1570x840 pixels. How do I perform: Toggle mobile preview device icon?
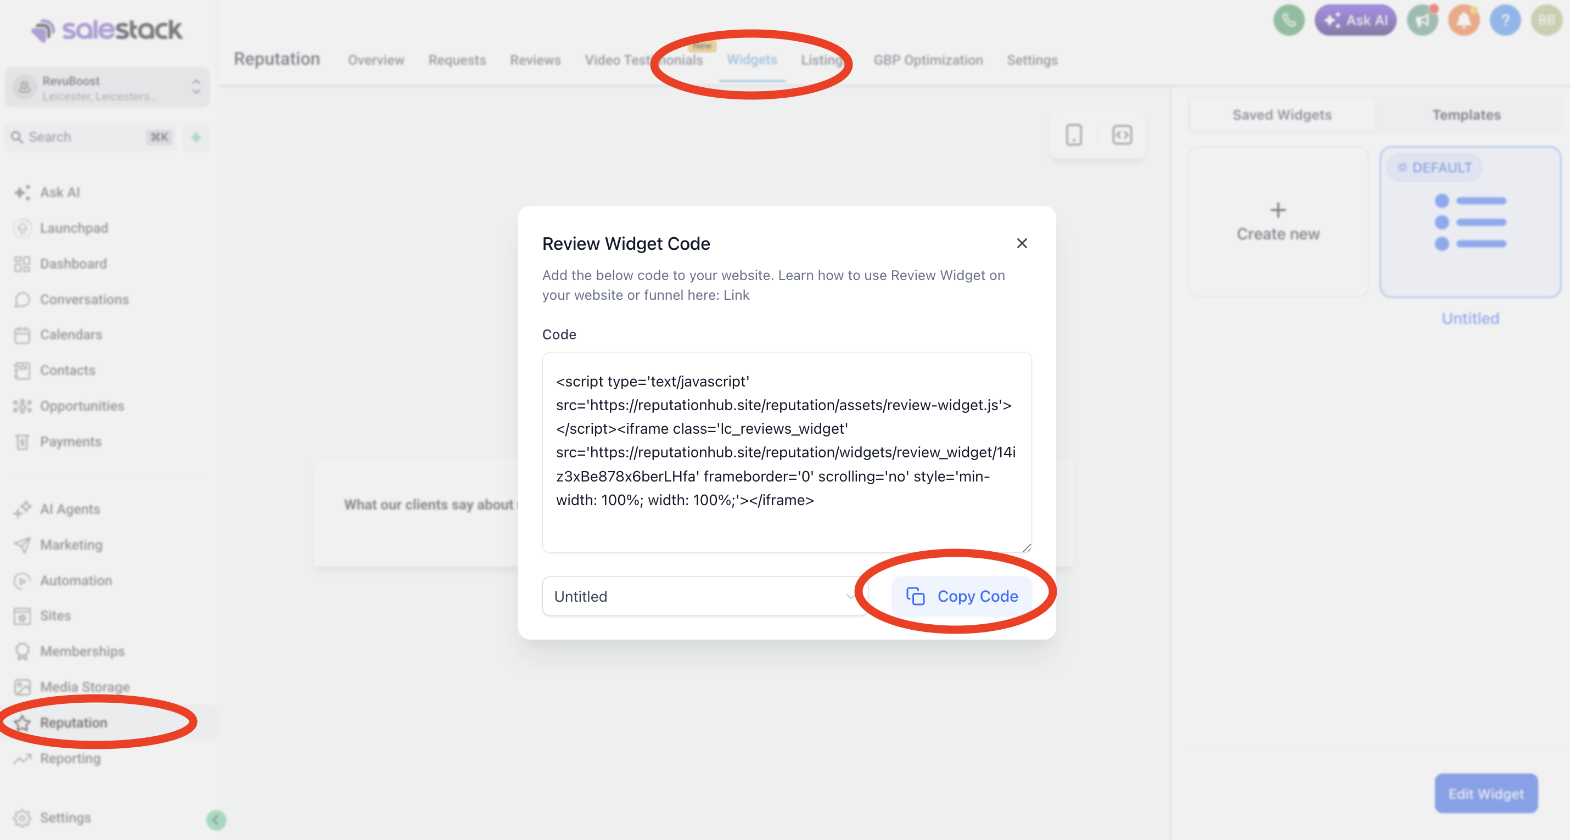pos(1074,135)
